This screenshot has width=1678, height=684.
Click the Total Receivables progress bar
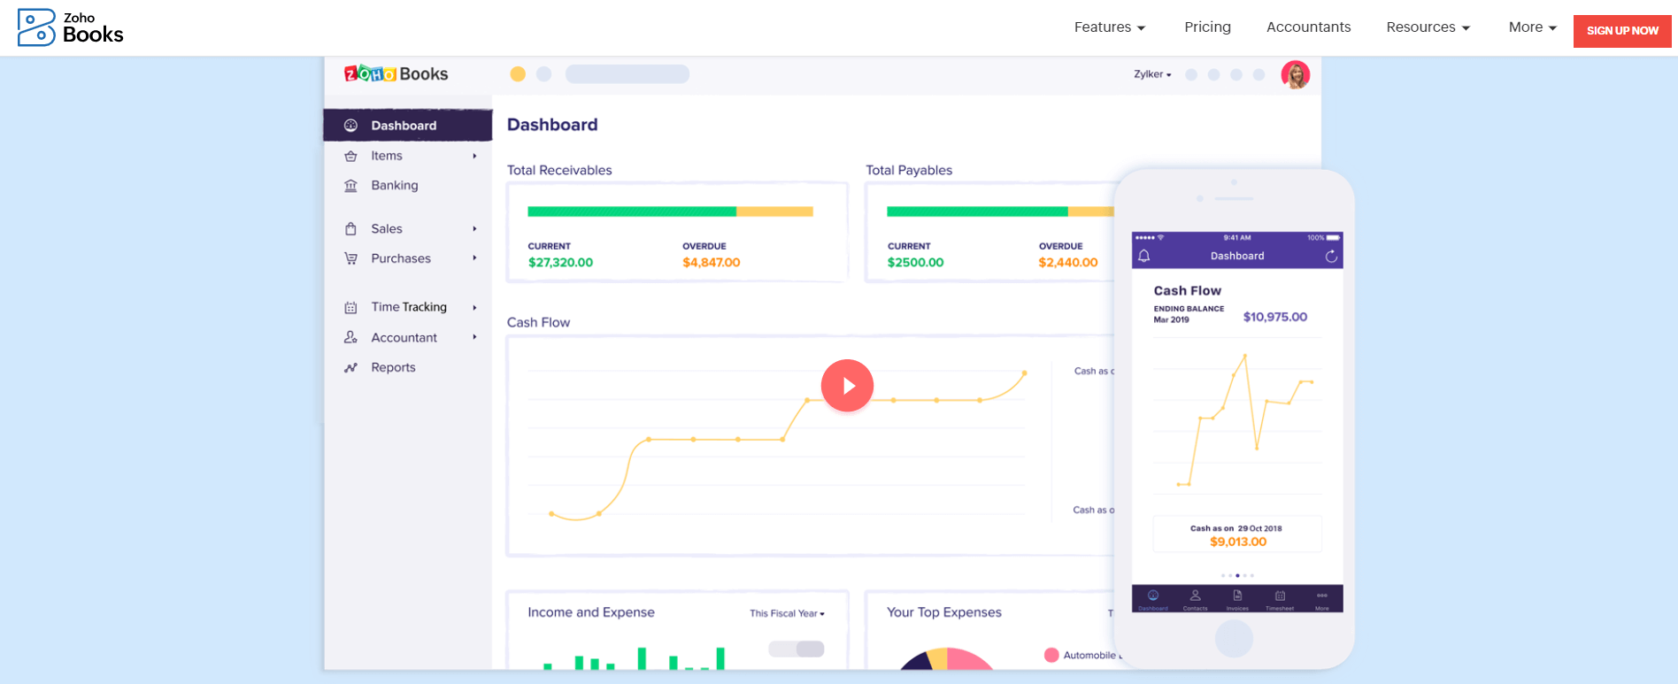tap(670, 211)
